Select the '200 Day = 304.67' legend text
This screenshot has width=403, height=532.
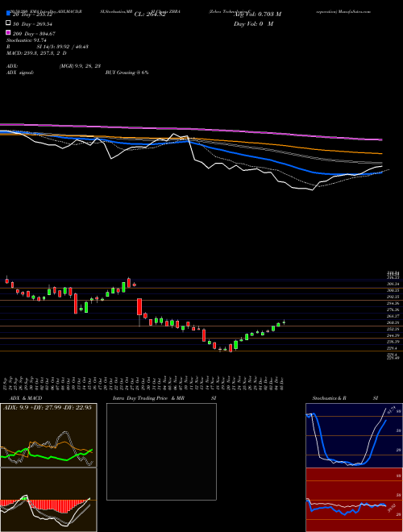click(x=35, y=34)
